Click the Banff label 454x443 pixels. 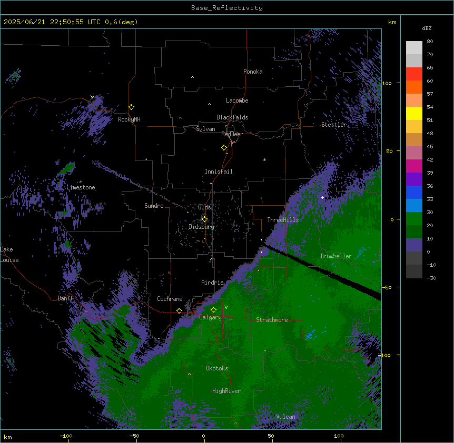coord(65,298)
